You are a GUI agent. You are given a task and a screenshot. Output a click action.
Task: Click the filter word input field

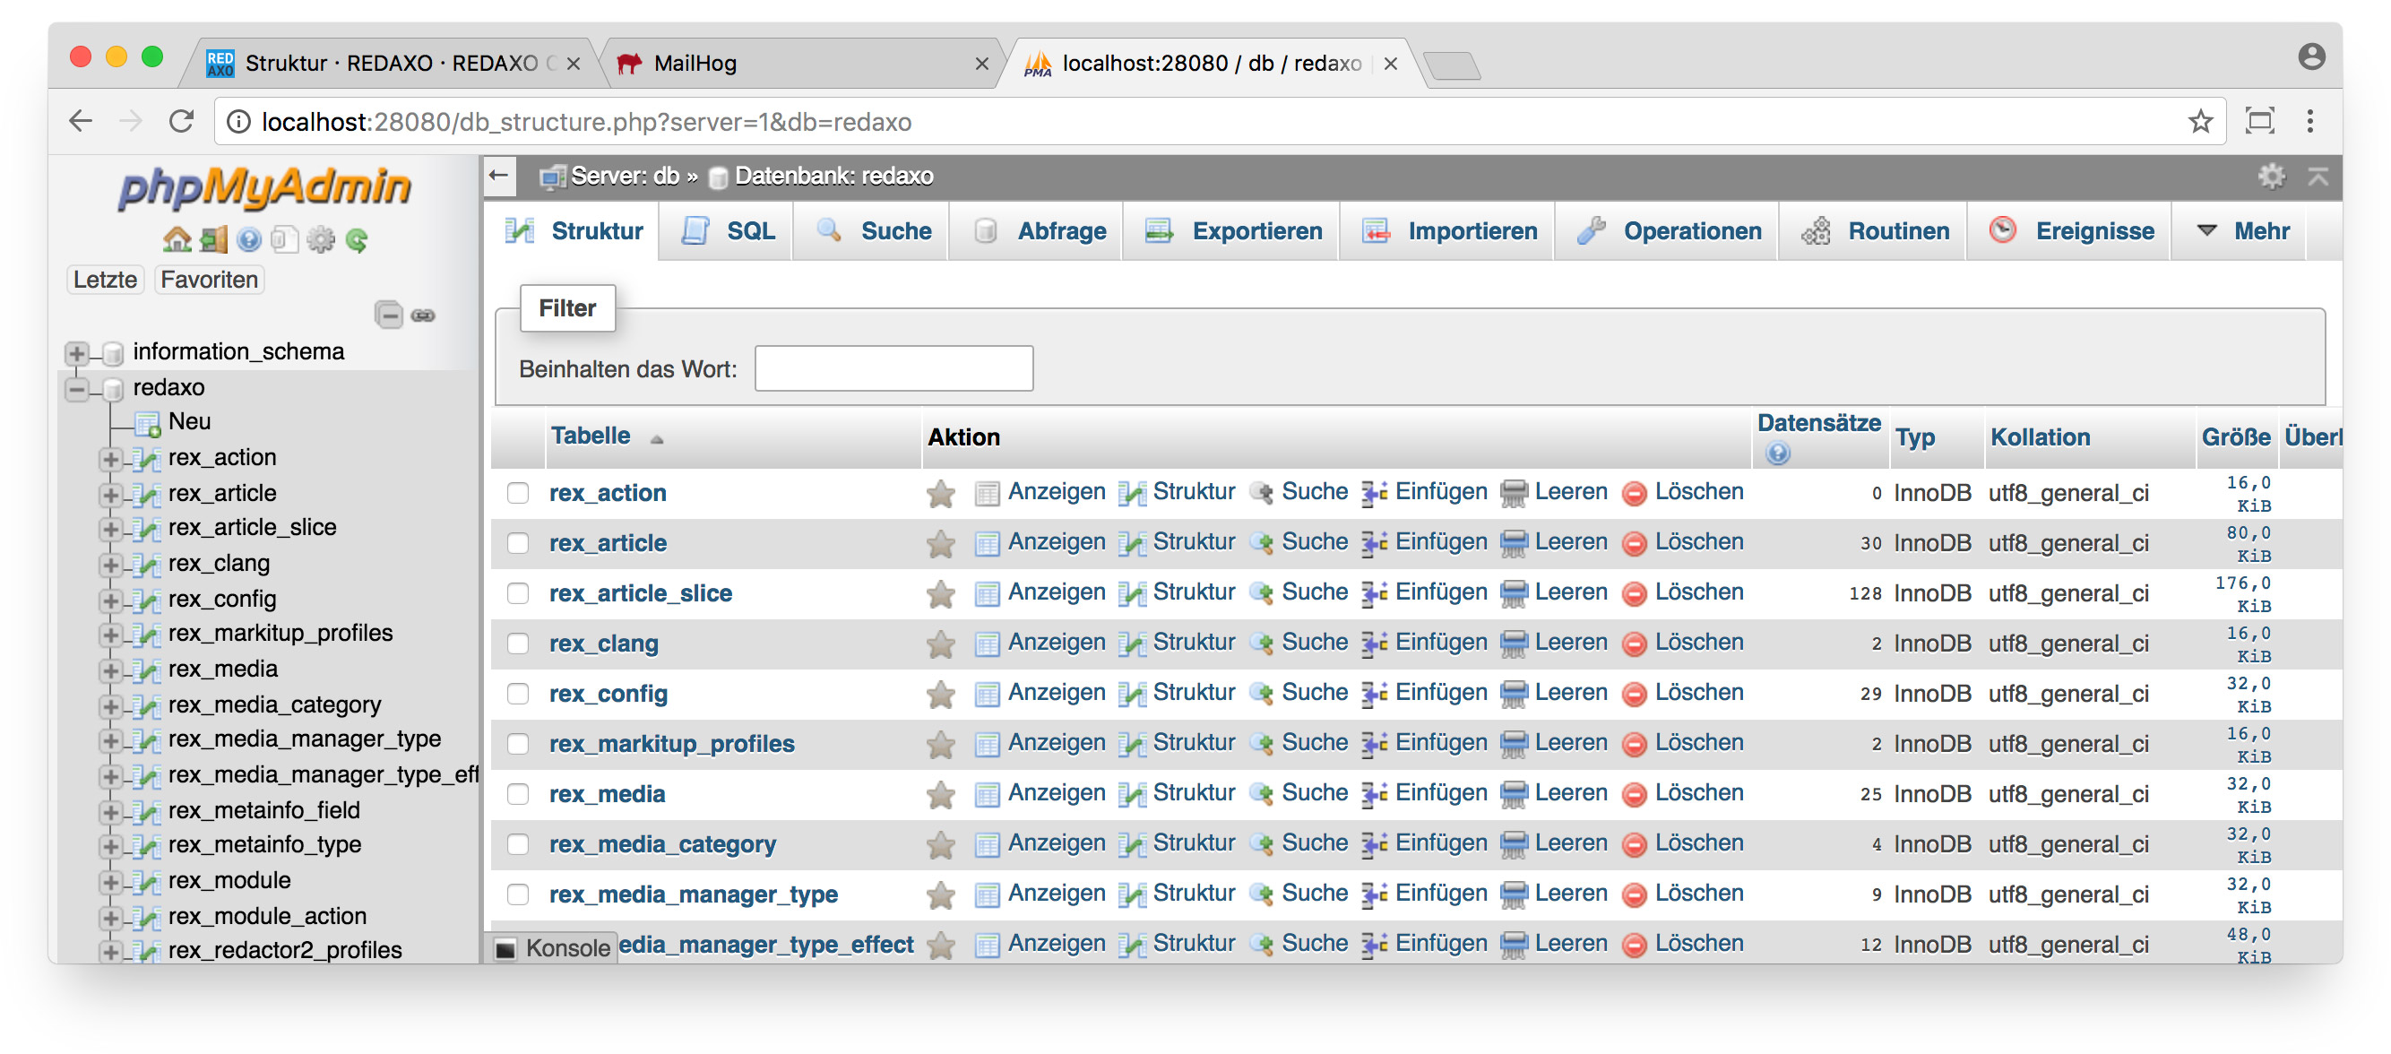point(893,369)
